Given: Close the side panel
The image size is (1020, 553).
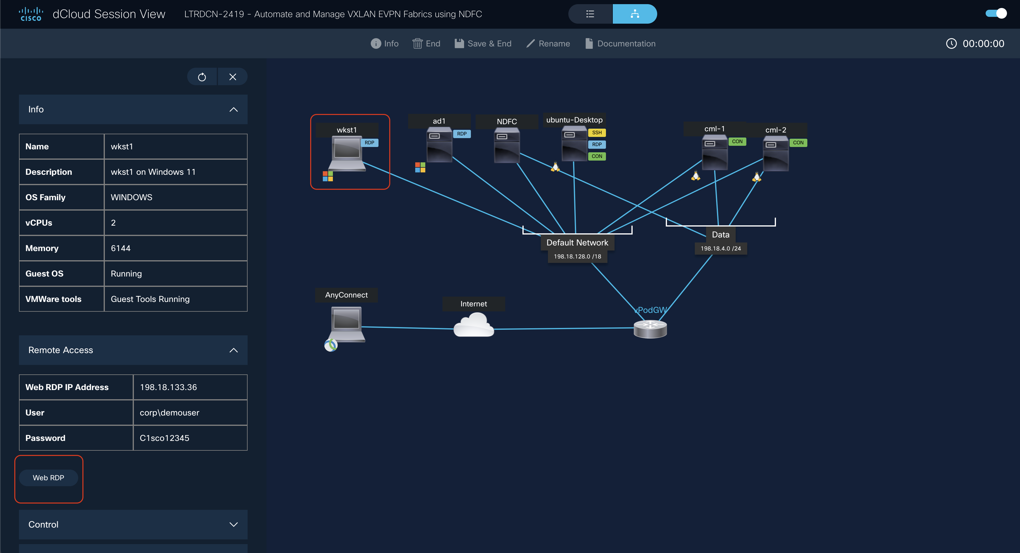Looking at the screenshot, I should tap(233, 77).
